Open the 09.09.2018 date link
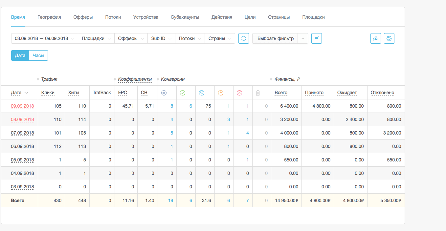Image resolution: width=446 pixels, height=231 pixels. click(22, 106)
